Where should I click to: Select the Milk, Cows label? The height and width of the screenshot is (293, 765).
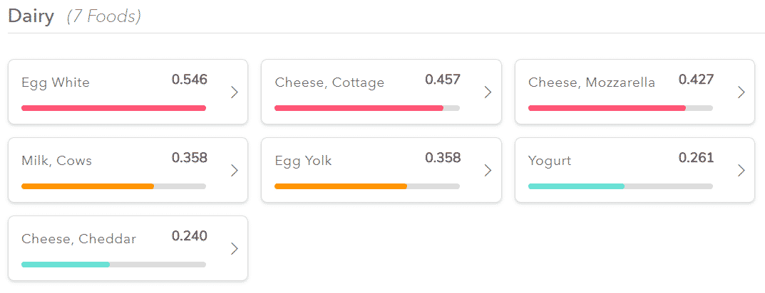pos(56,161)
